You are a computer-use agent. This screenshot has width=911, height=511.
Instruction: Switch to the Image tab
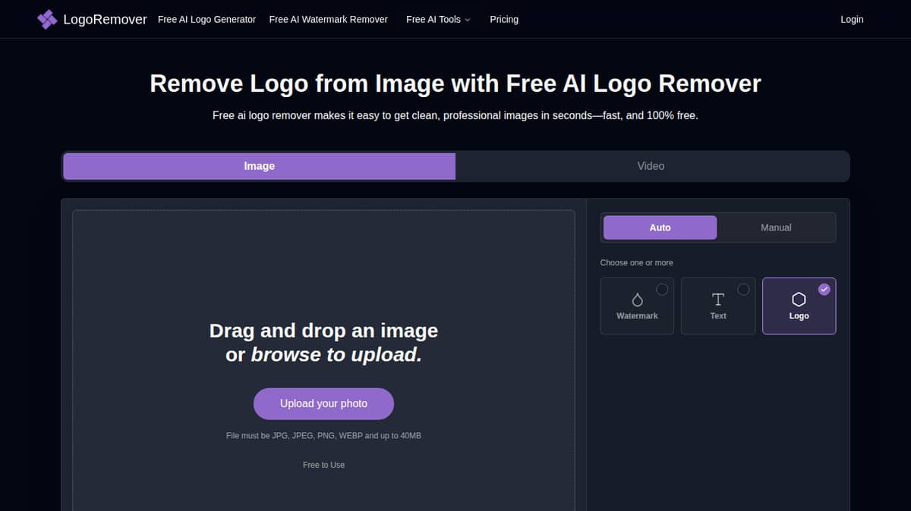pos(259,166)
